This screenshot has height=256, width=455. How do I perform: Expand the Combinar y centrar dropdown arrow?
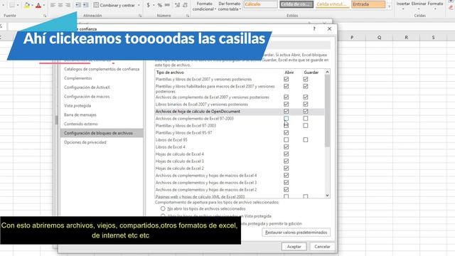point(139,5)
